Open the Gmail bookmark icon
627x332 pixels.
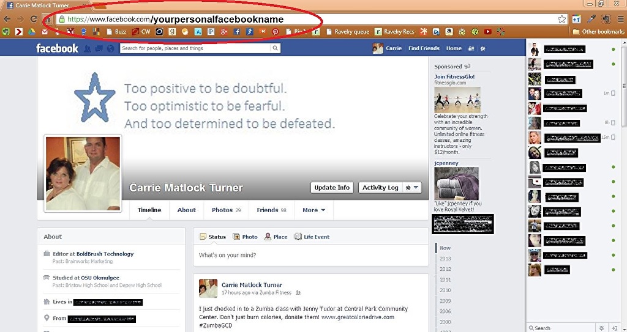[45, 32]
